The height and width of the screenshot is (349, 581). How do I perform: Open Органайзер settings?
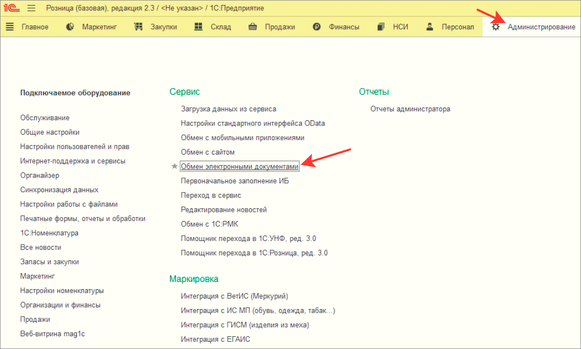[39, 176]
